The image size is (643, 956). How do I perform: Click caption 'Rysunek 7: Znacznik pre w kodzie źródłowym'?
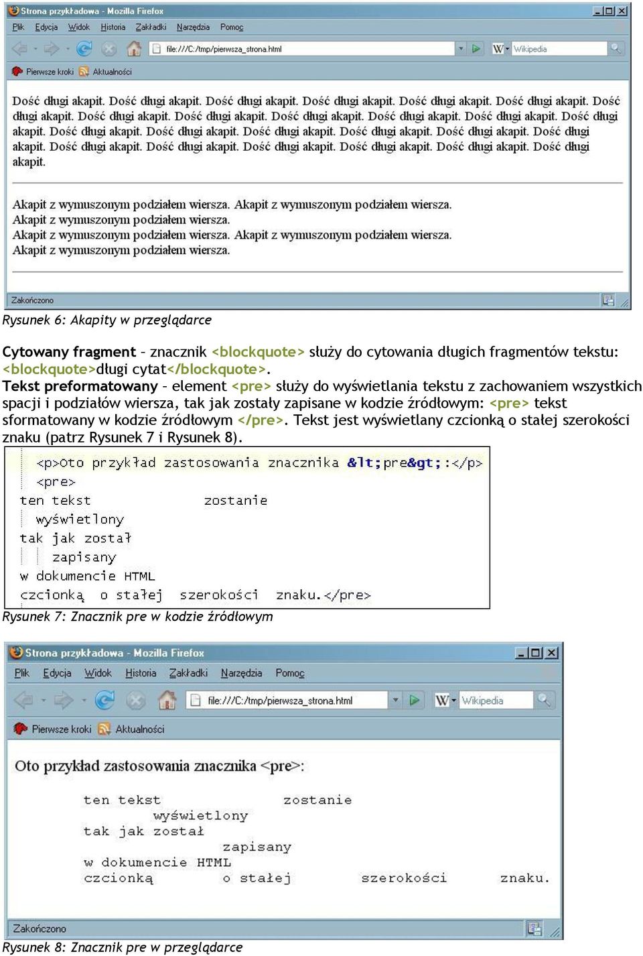pyautogui.click(x=138, y=616)
